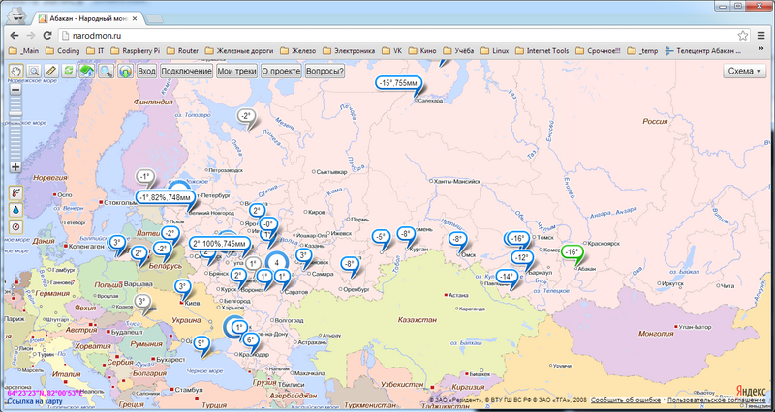The image size is (775, 412).
Task: Click the -5° marker west of Курган
Action: pyautogui.click(x=381, y=237)
